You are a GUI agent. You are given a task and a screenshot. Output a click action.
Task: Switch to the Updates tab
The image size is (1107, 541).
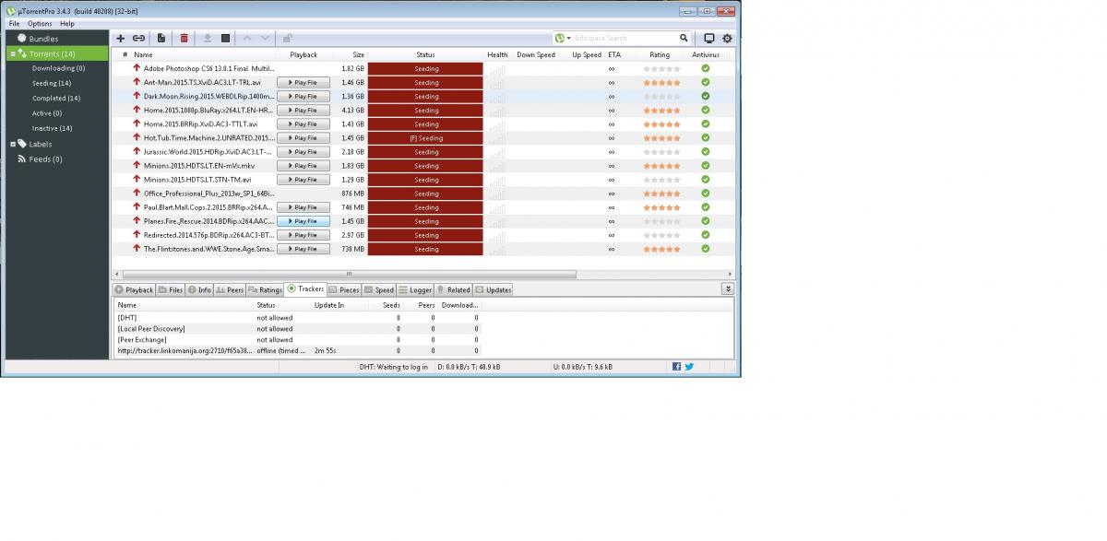pyautogui.click(x=493, y=289)
